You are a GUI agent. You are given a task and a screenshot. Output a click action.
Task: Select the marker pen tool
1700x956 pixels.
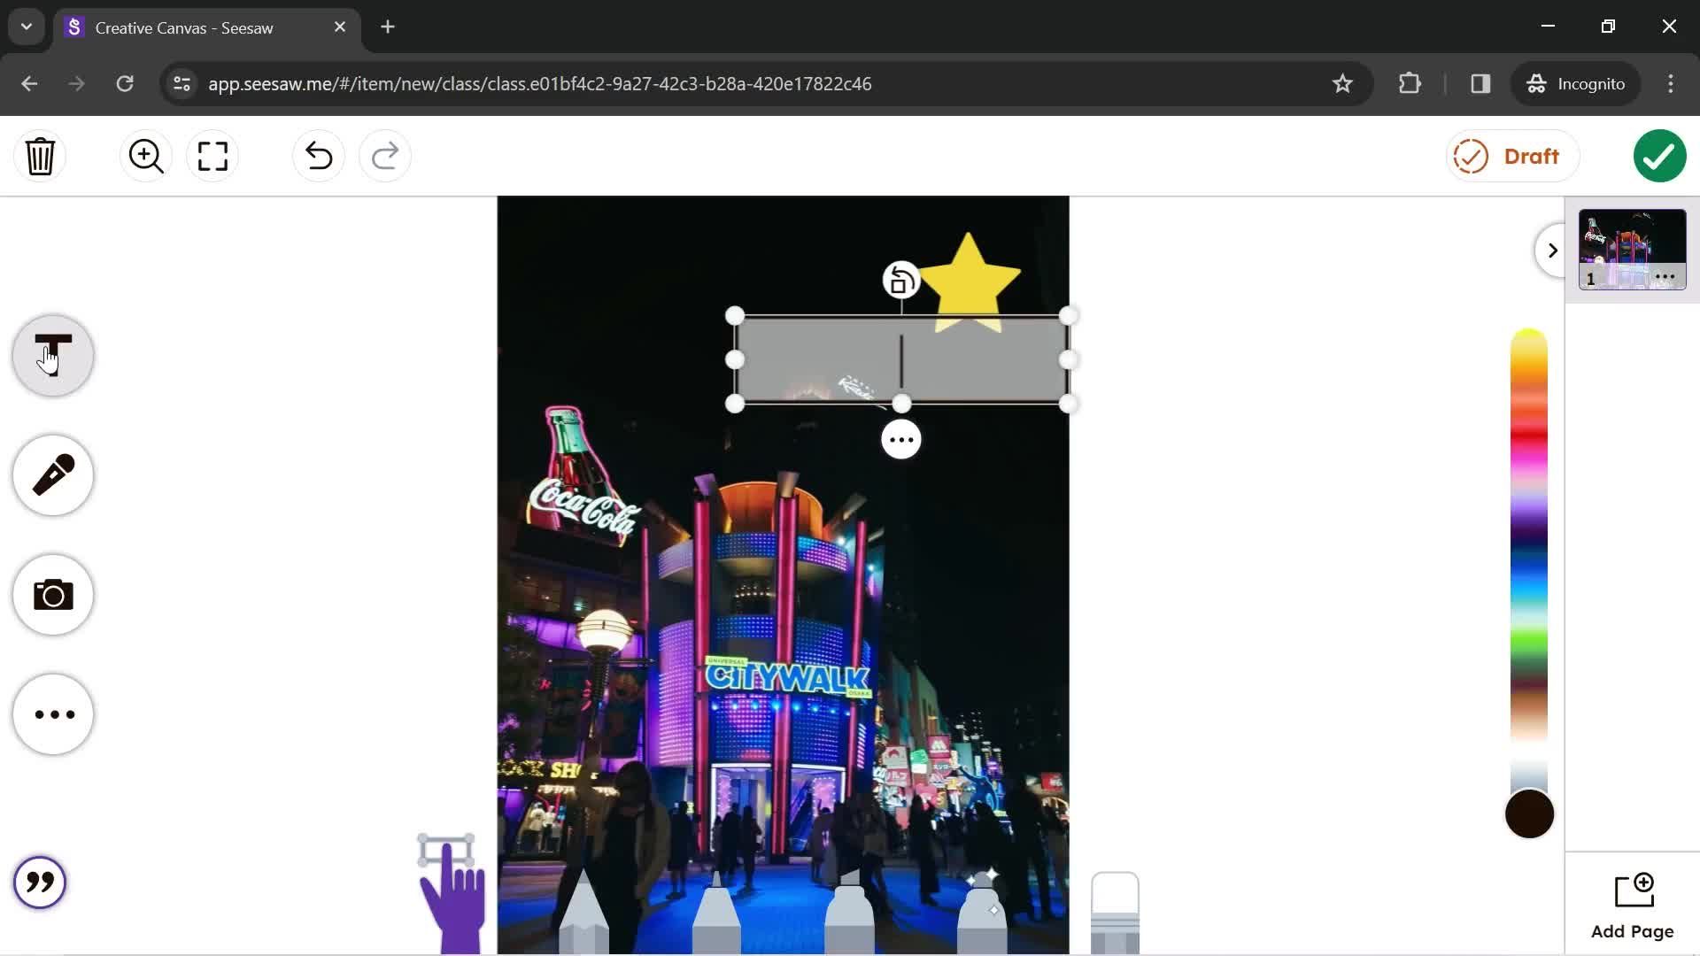point(716,912)
